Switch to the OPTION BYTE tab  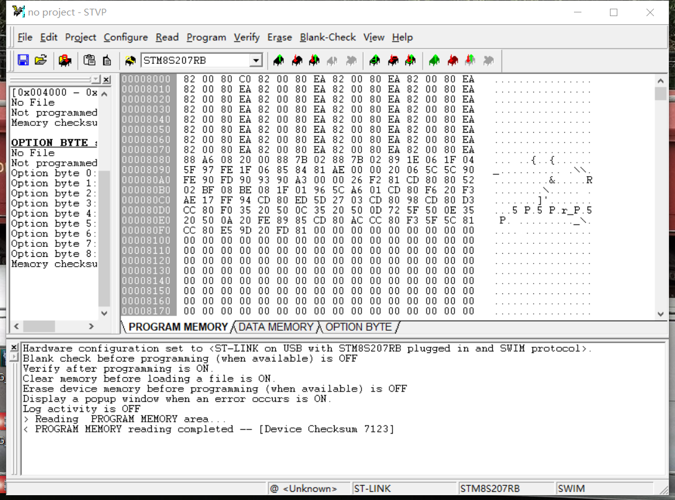358,327
